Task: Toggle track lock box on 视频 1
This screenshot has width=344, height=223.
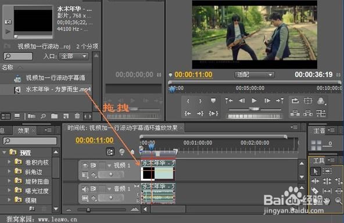Action: coord(102,166)
